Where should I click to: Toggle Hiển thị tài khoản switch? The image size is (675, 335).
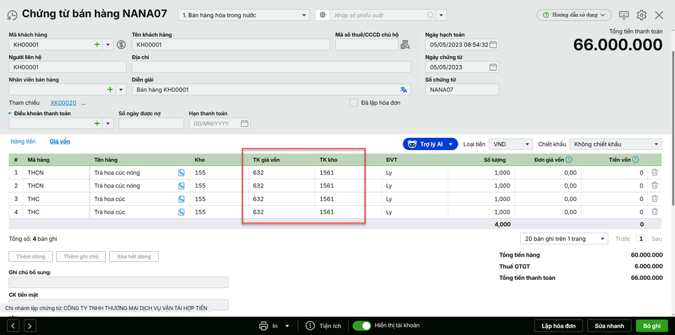[362, 326]
